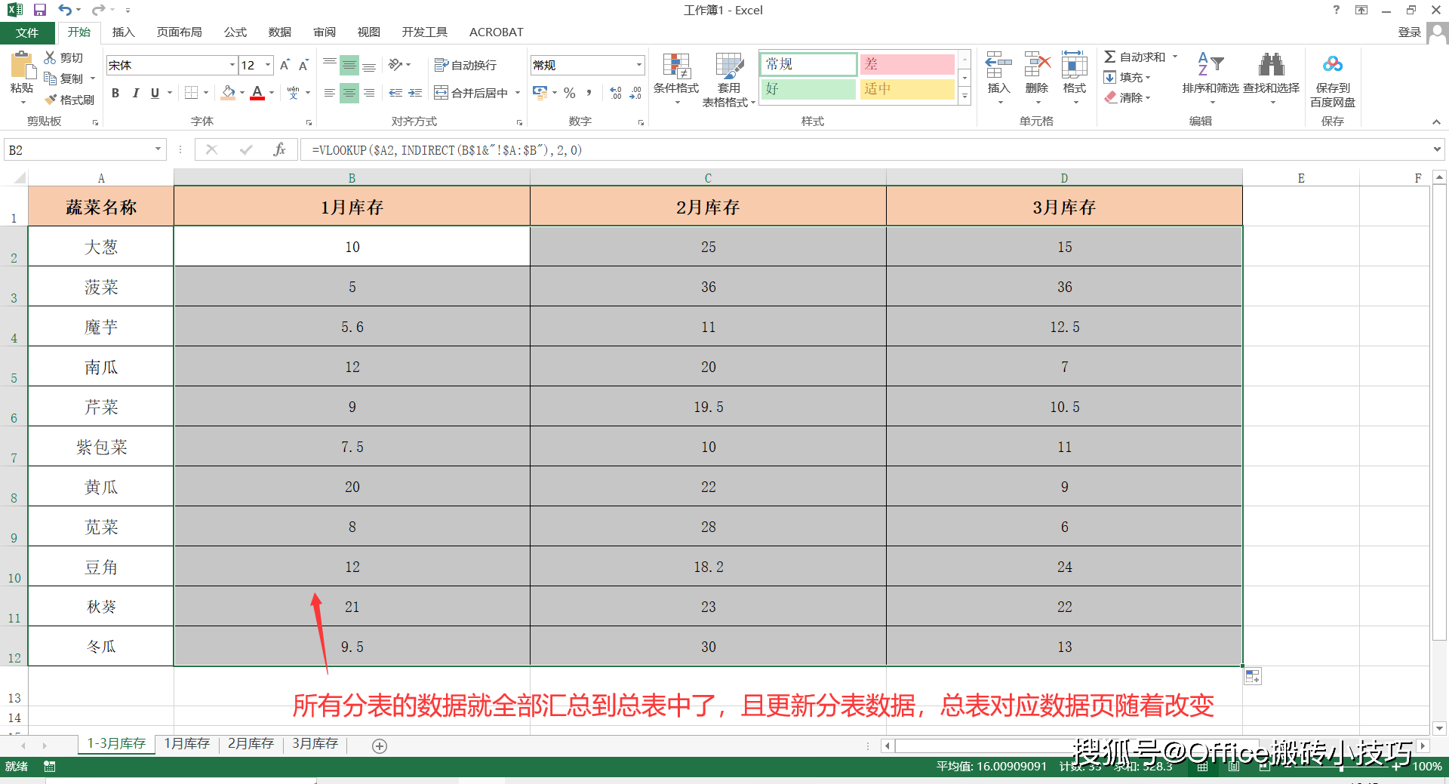
Task: Open the font size dropdown
Action: 268,65
